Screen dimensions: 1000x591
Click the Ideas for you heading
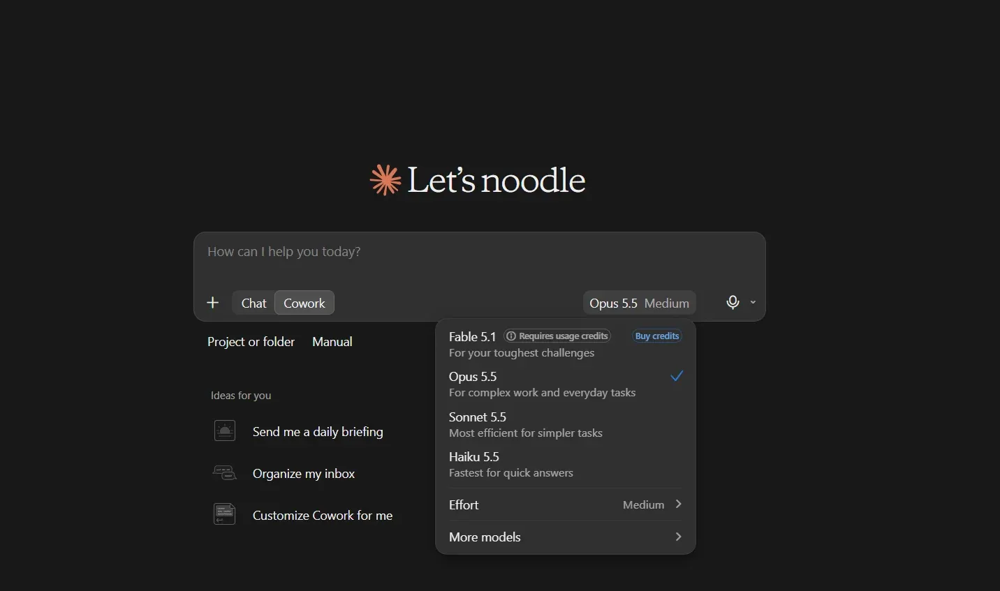click(x=241, y=396)
